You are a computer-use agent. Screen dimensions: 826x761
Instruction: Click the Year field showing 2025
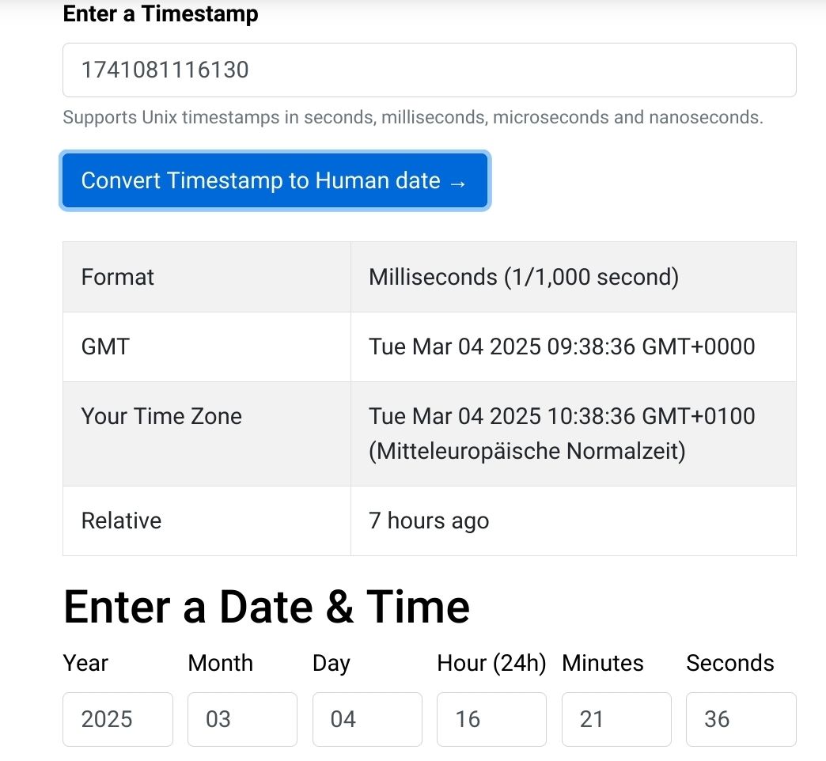pos(117,719)
